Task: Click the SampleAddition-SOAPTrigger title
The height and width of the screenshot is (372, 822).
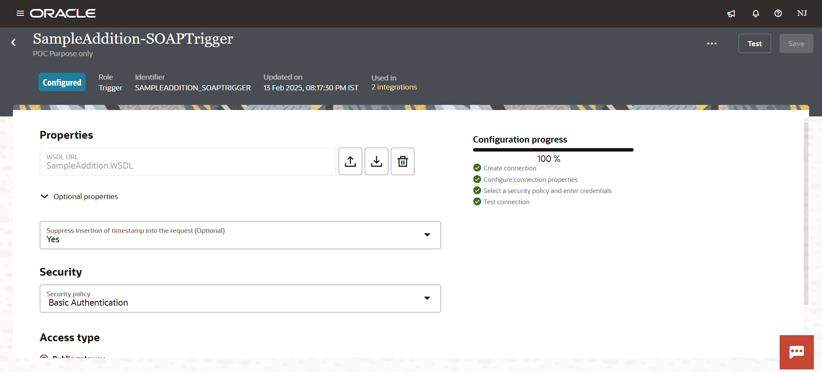Action: point(133,39)
